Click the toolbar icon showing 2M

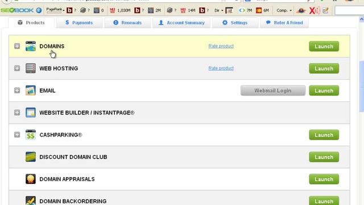(151, 10)
